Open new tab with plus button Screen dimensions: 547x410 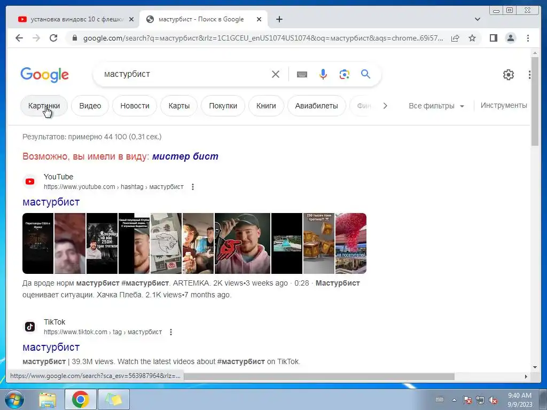point(279,19)
